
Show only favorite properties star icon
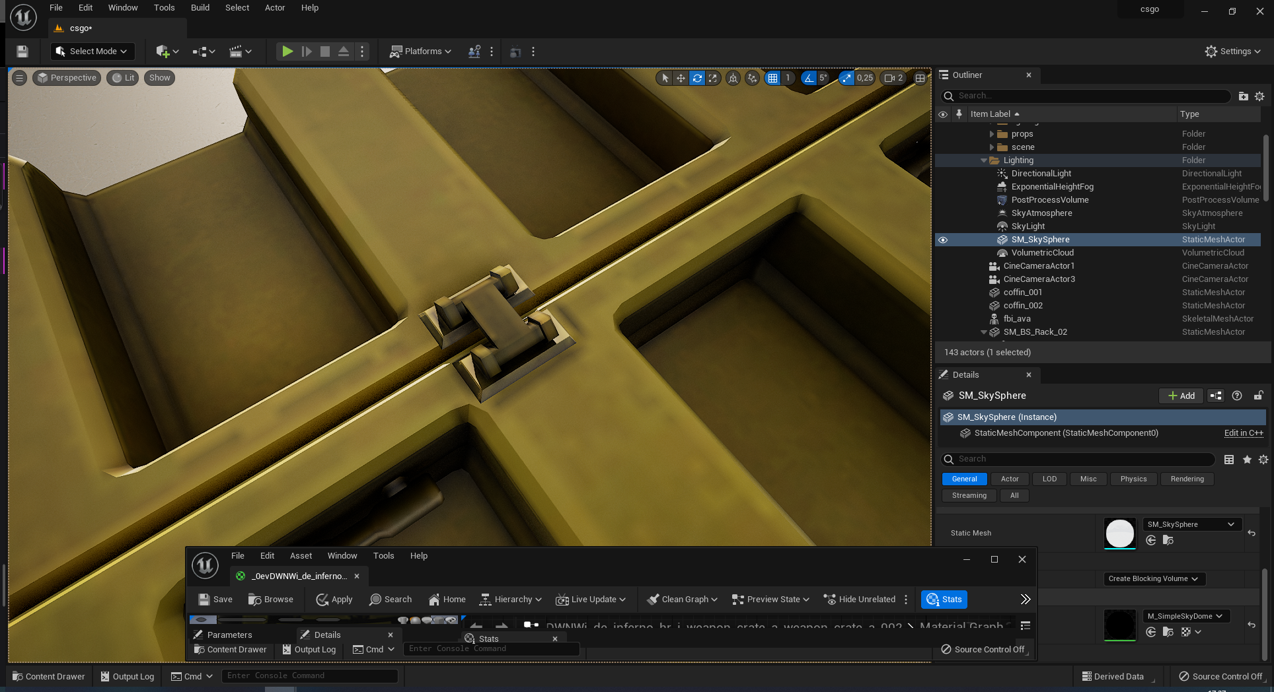tap(1247, 460)
